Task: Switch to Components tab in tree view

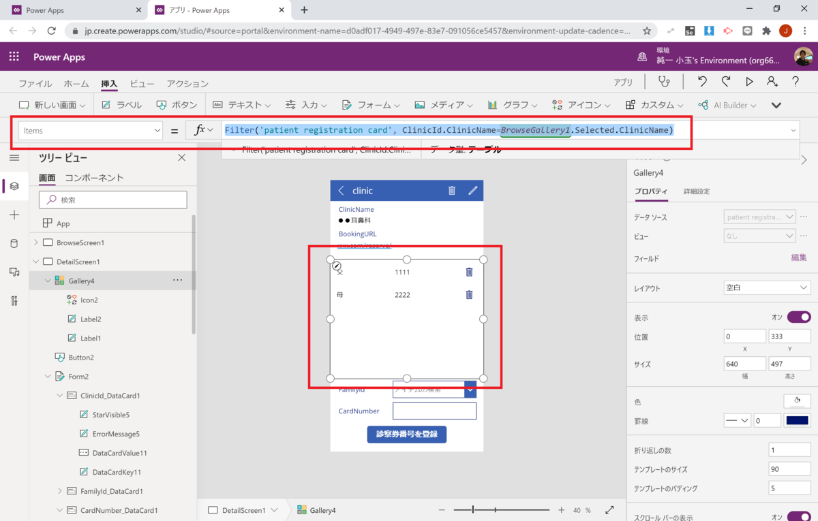Action: click(x=94, y=178)
